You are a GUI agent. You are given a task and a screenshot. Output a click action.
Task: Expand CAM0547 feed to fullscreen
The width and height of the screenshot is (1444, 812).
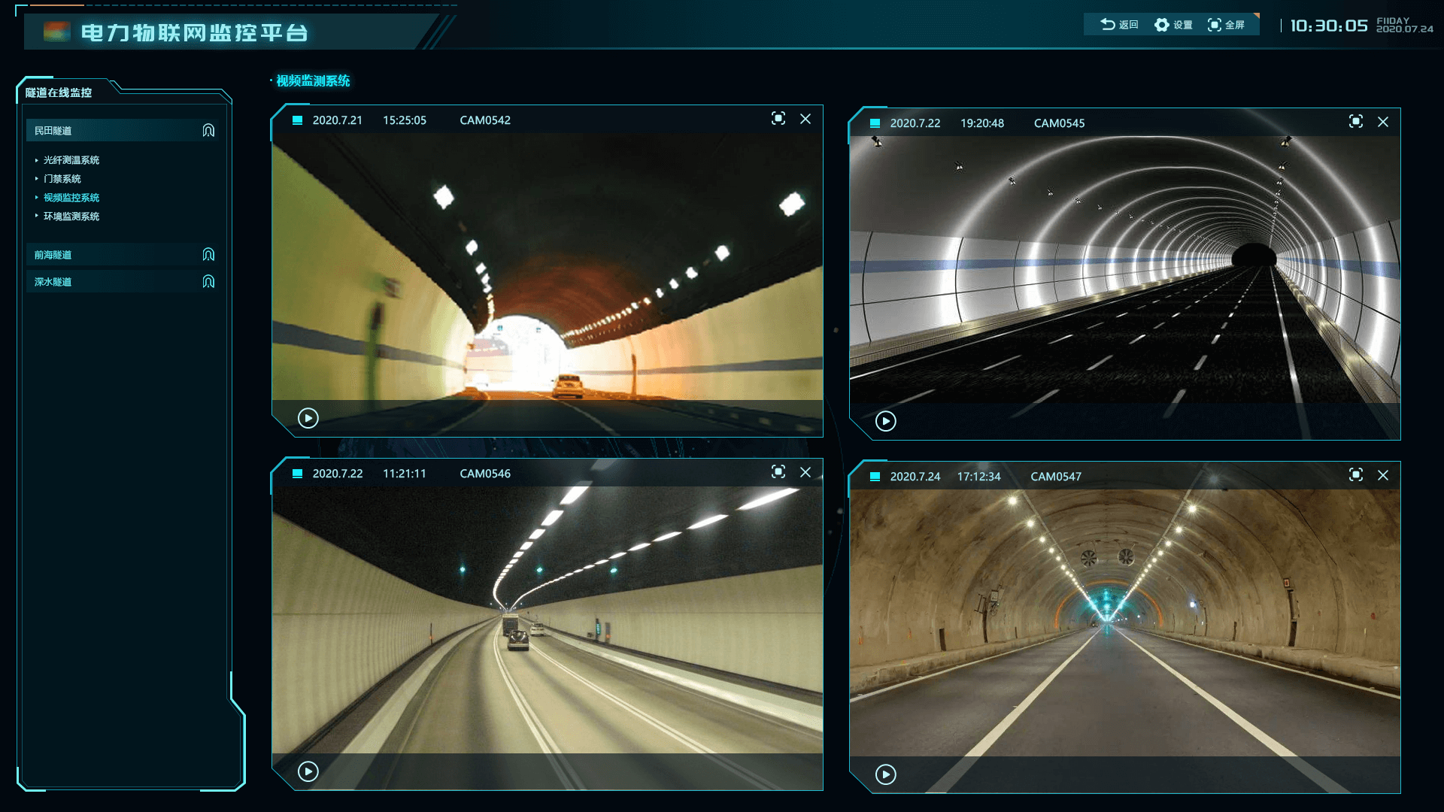[1356, 475]
